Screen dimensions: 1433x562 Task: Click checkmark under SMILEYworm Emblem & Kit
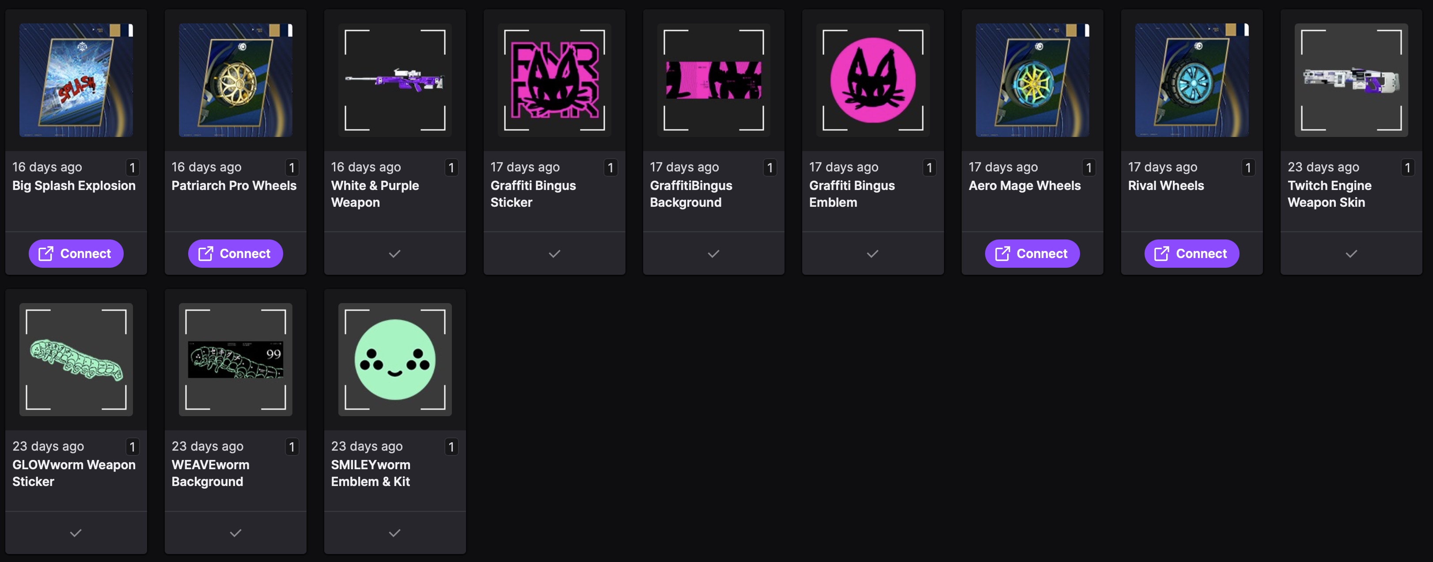pyautogui.click(x=394, y=533)
